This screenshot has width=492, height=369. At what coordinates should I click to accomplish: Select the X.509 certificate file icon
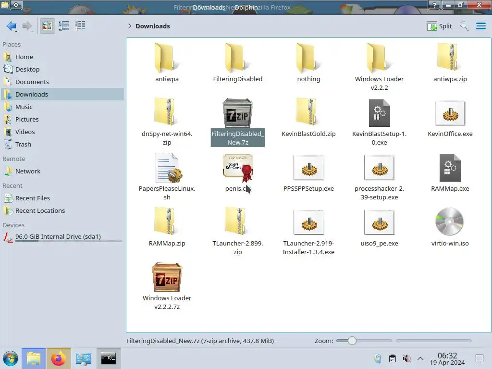click(237, 168)
